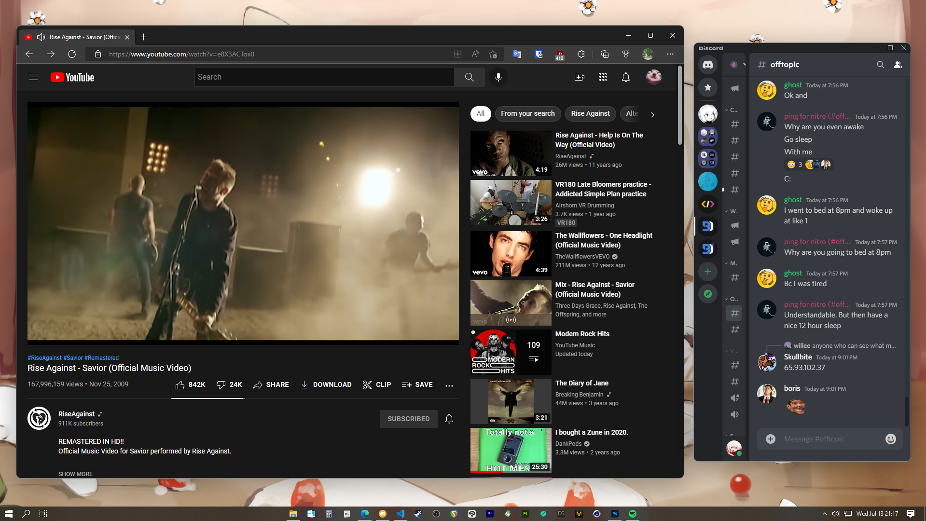Open Discord user avatar at bottom
This screenshot has width=926, height=521.
(734, 448)
